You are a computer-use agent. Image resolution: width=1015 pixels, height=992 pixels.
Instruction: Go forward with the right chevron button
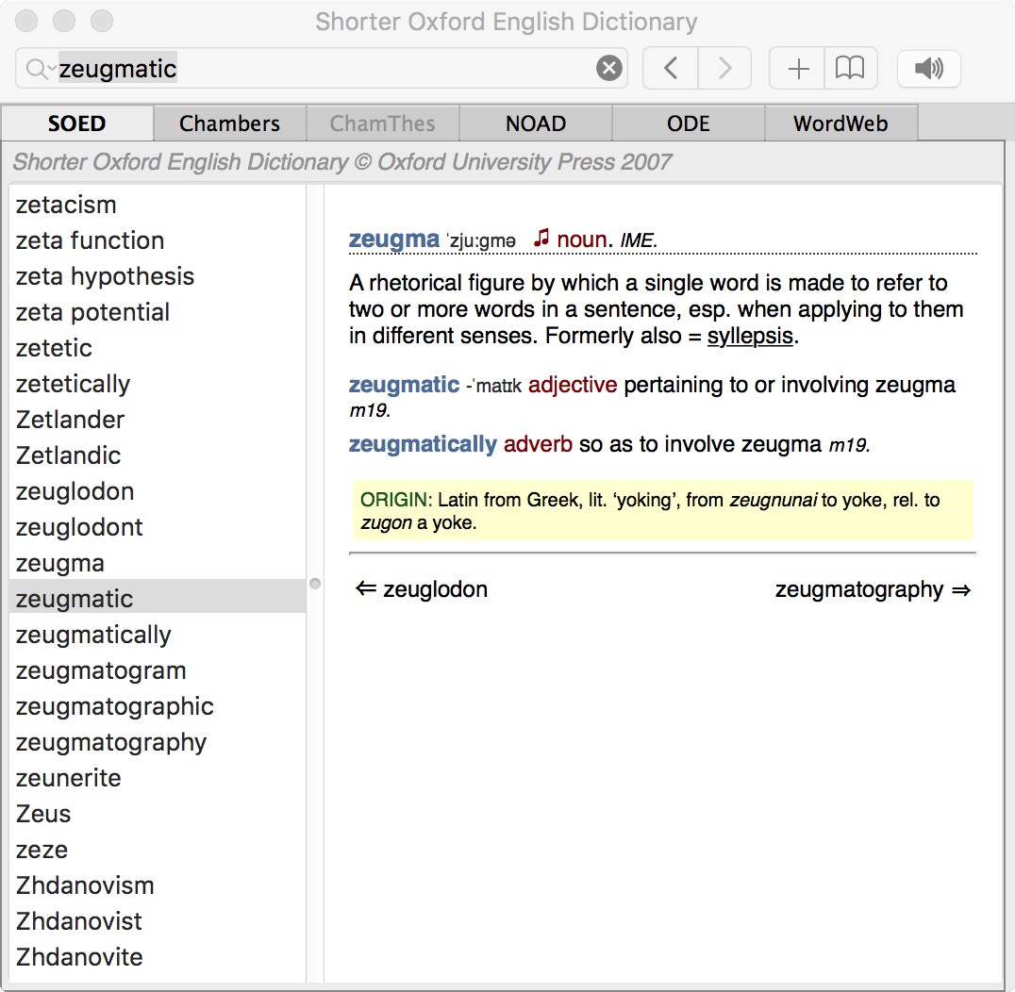tap(725, 68)
